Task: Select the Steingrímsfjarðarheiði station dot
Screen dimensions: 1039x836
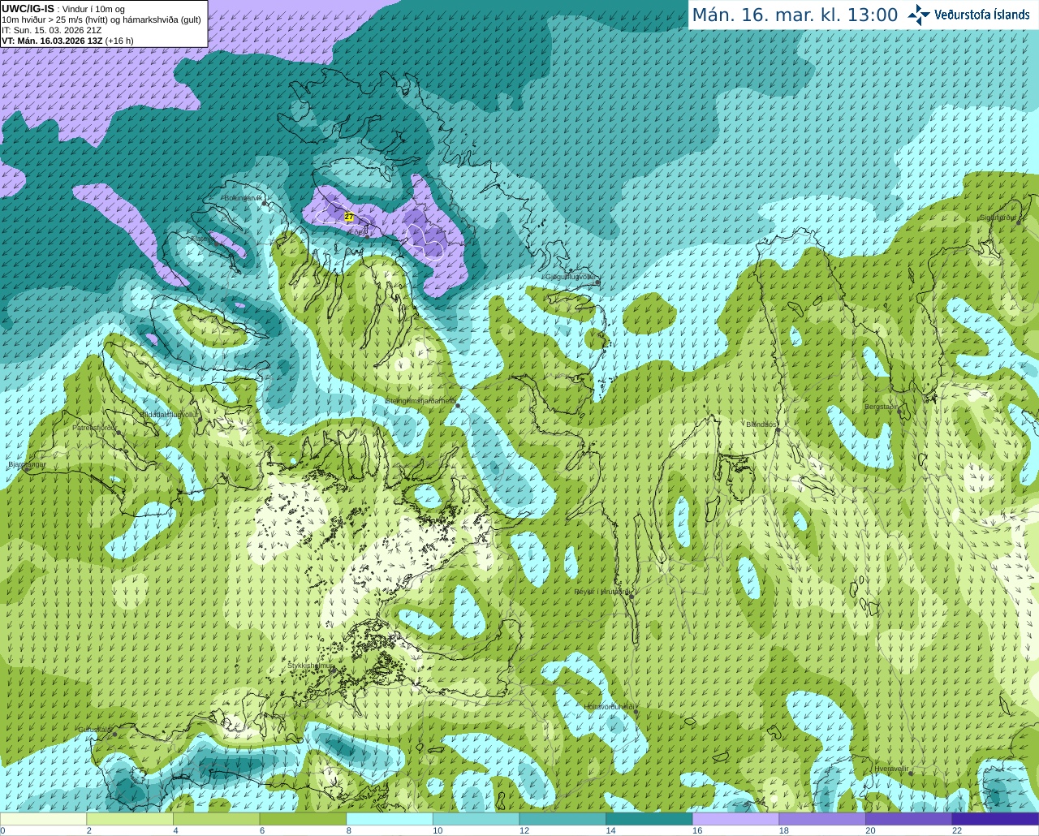Action: pyautogui.click(x=459, y=406)
